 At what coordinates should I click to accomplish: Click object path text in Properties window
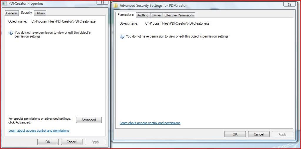pyautogui.click(x=63, y=21)
